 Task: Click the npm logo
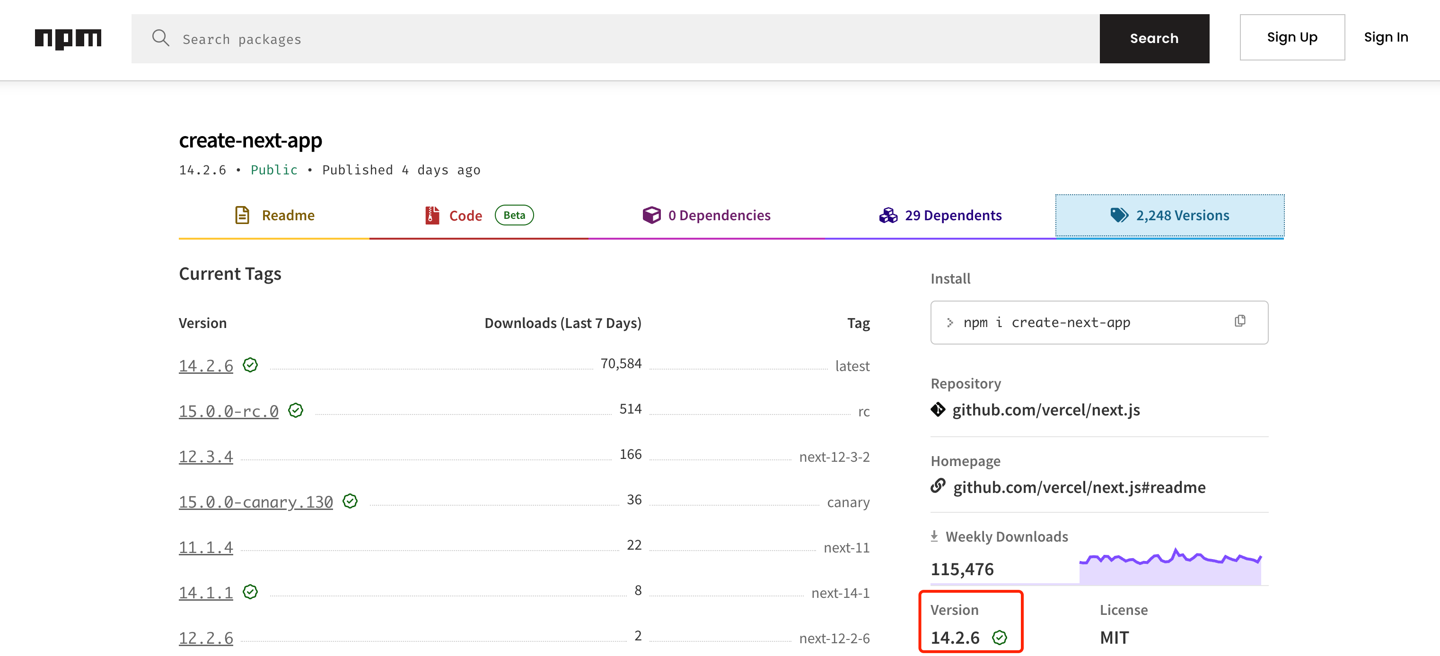68,39
